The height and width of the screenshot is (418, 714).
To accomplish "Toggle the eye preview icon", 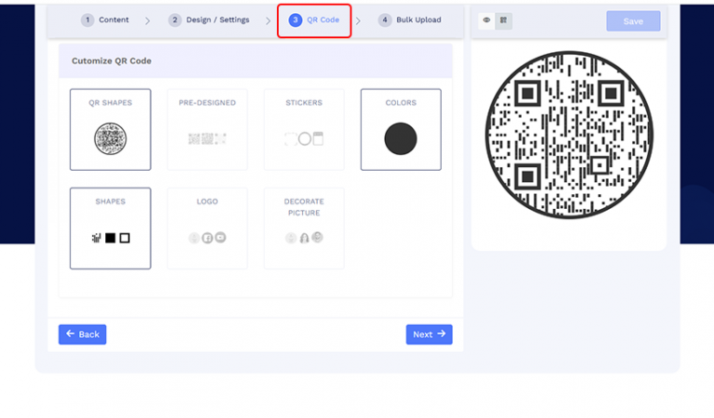I will click(x=486, y=20).
